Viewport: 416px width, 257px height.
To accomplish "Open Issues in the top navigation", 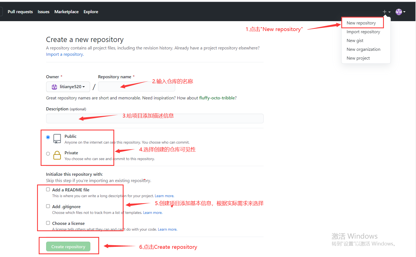I will [x=43, y=12].
